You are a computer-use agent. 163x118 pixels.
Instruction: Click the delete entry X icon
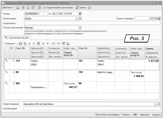34,43
